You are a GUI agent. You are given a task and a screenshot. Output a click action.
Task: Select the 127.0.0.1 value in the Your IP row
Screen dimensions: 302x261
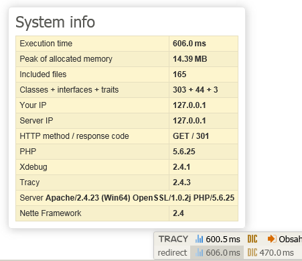tap(190, 105)
